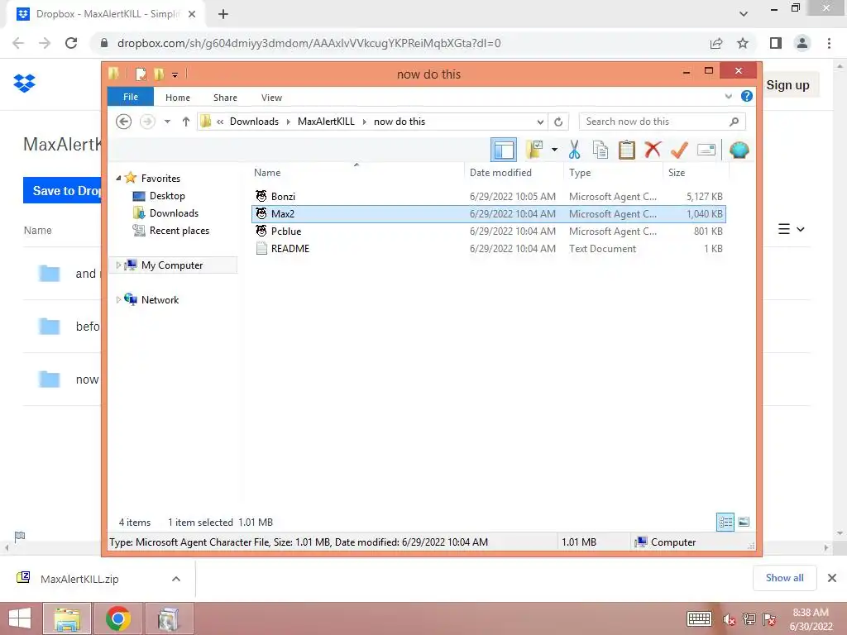Click the Paste clipboard icon
847x635 pixels.
(x=627, y=150)
